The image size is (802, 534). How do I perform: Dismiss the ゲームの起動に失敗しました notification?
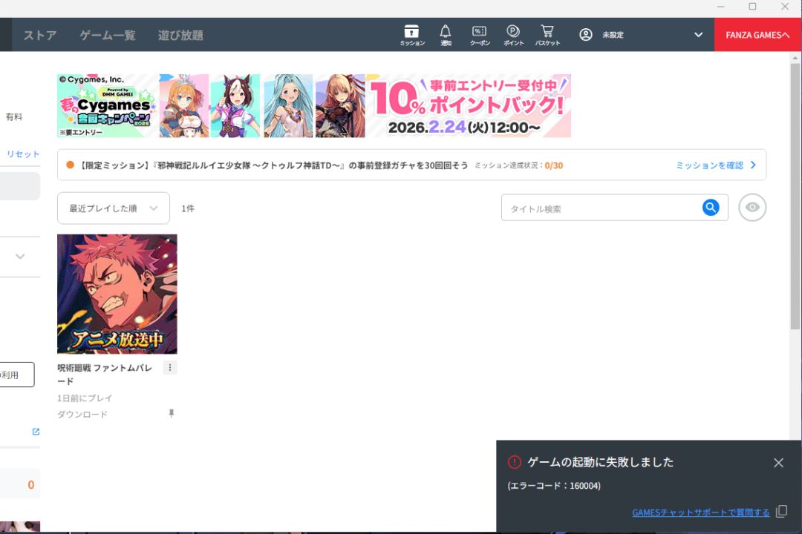778,463
